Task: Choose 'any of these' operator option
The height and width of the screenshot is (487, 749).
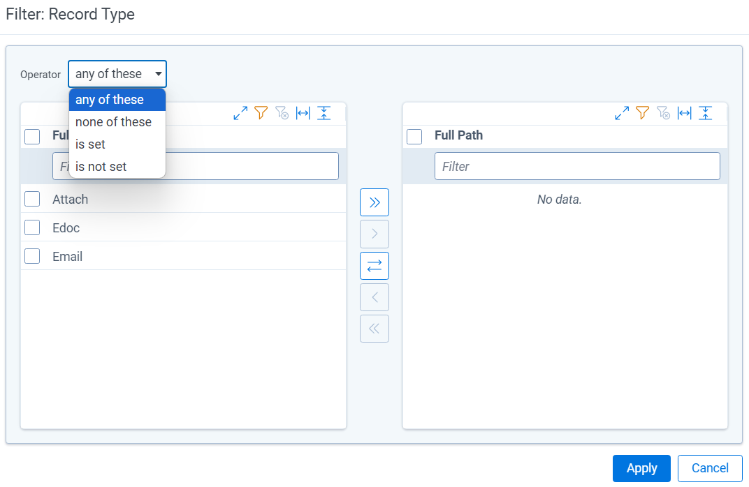Action: point(117,100)
